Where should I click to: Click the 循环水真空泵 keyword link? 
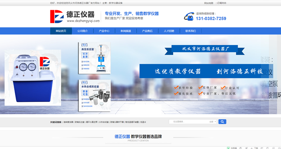tap(92, 122)
